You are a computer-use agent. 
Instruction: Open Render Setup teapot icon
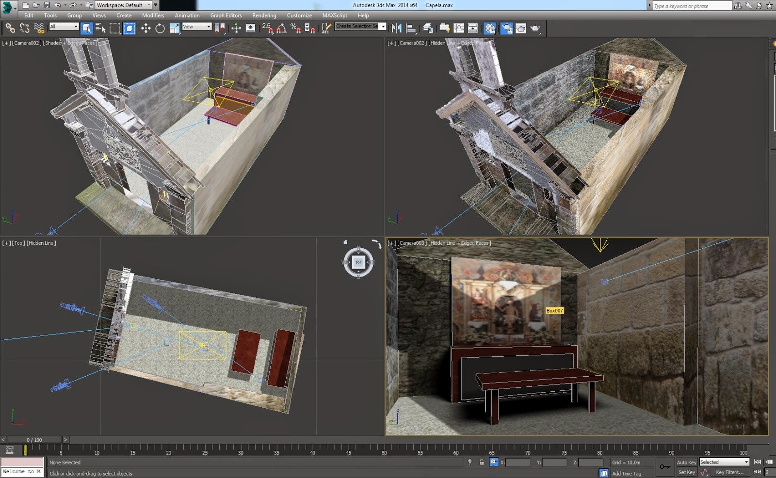[x=506, y=28]
